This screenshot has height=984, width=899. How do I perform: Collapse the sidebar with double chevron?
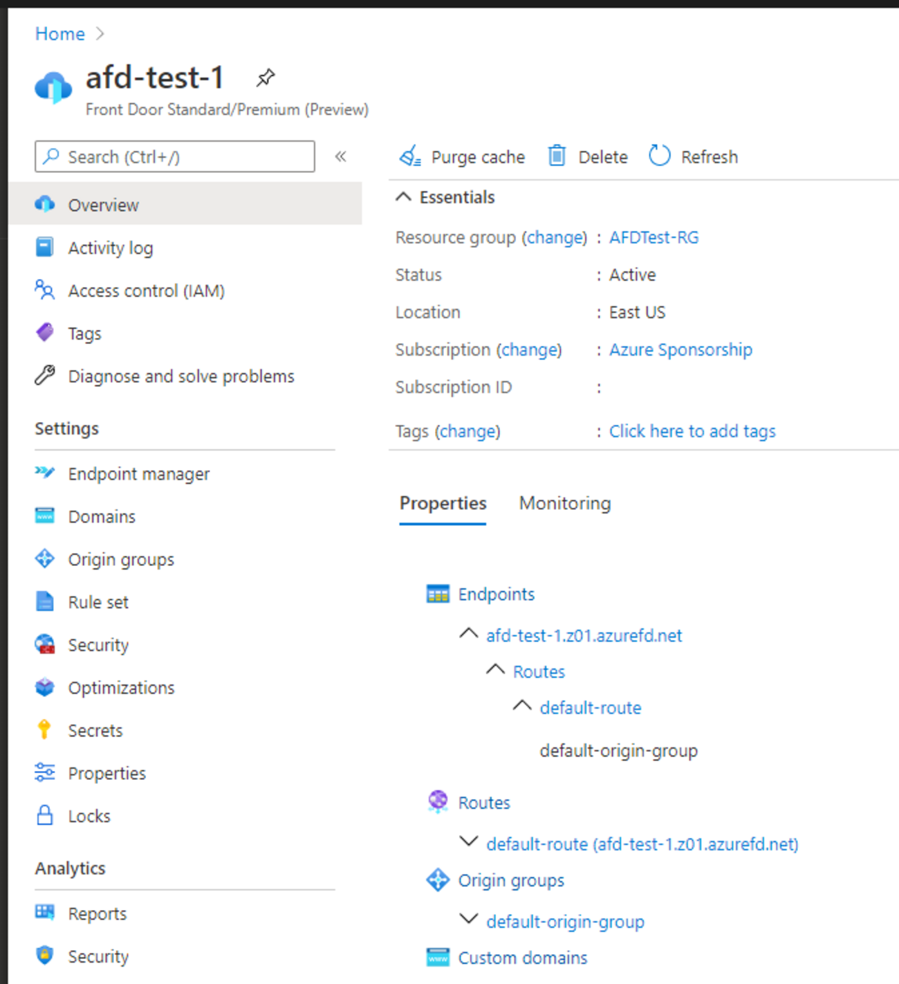point(340,156)
